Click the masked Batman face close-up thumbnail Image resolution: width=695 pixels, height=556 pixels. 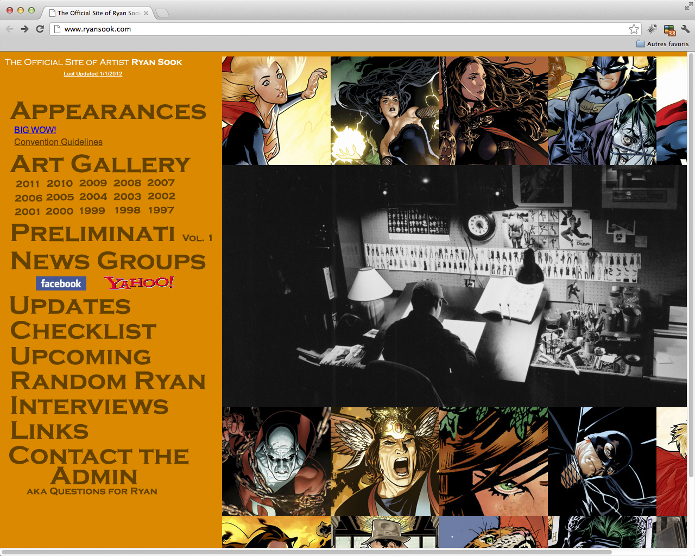[602, 462]
